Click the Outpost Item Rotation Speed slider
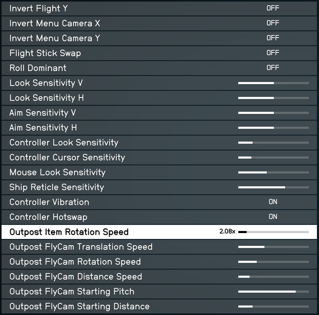The width and height of the screenshot is (319, 315). (273, 232)
